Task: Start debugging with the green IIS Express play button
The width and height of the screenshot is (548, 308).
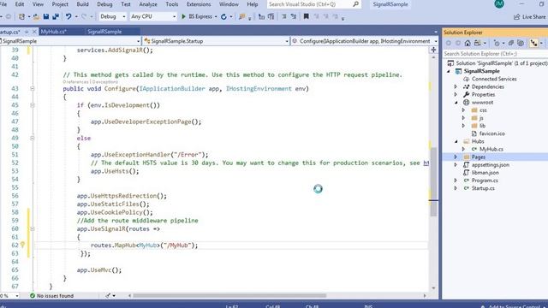Action: click(183, 16)
